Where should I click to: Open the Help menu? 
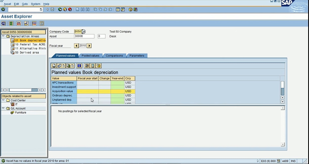point(46,4)
